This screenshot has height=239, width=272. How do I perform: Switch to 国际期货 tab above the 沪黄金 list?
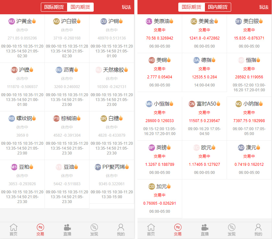54,7
